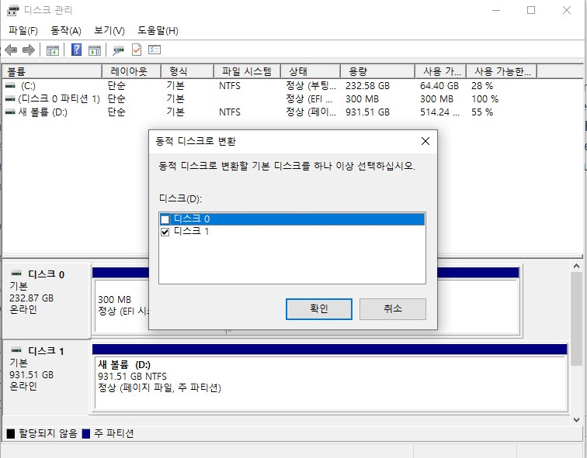The height and width of the screenshot is (458, 587).
Task: Check the 디스크 0 checkbox
Action: point(165,219)
